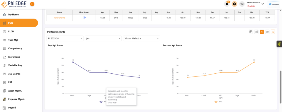Open Competency in the sidebar
Screen dimensions: 282x112
pos(15,48)
